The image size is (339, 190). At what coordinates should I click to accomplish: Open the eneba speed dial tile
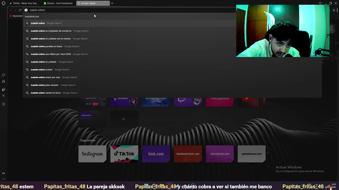[124, 102]
